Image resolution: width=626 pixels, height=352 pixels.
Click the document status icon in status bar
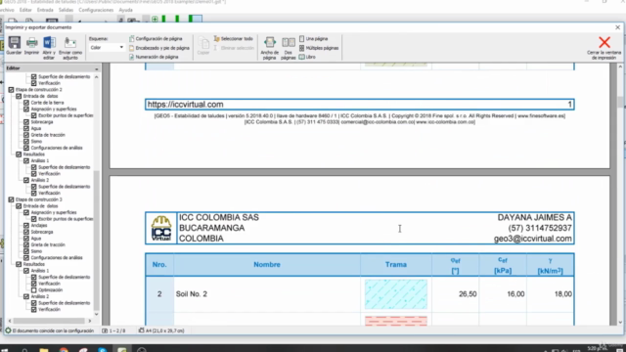[8, 330]
